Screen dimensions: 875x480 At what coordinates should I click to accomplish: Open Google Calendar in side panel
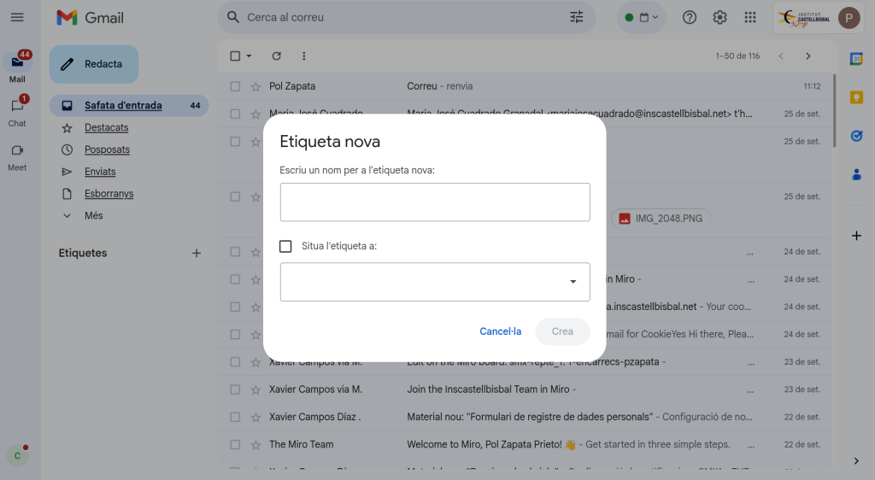856,58
